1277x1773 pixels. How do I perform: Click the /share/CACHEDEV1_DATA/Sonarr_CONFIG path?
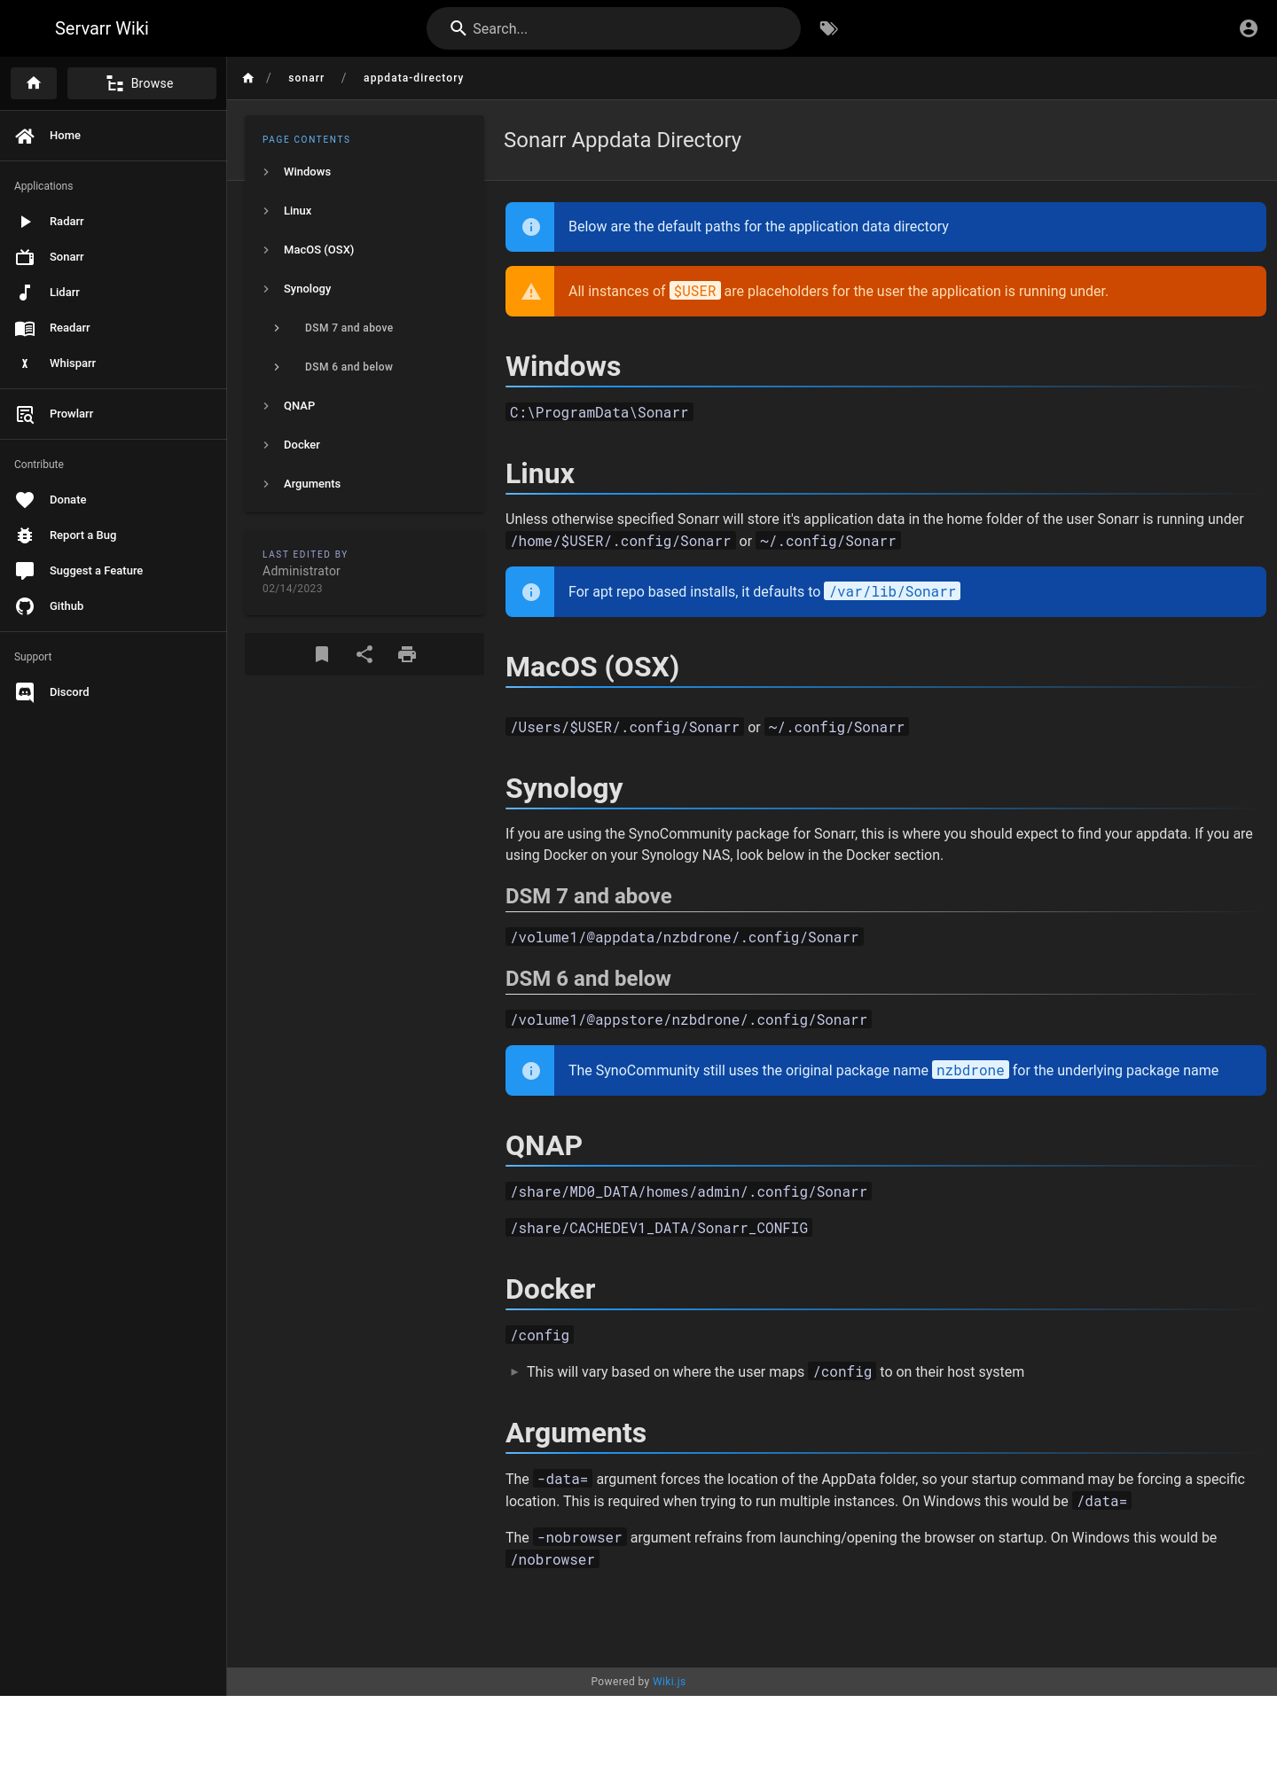pos(659,1228)
